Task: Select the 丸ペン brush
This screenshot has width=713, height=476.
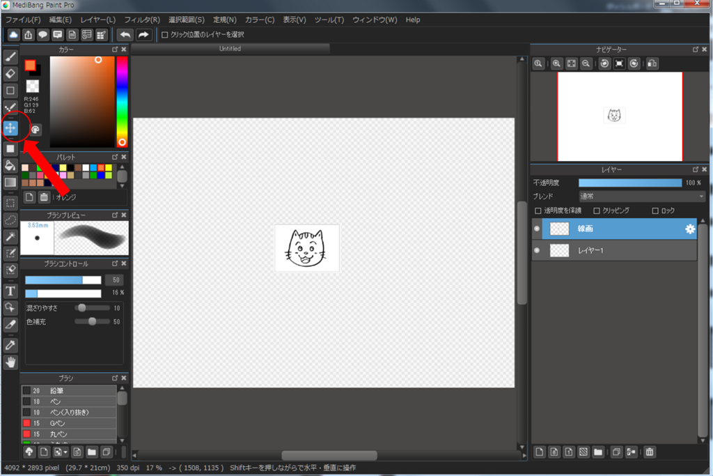Action: pos(69,434)
